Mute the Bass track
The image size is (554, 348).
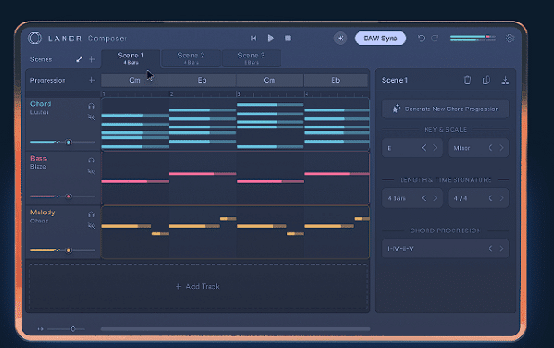(91, 171)
